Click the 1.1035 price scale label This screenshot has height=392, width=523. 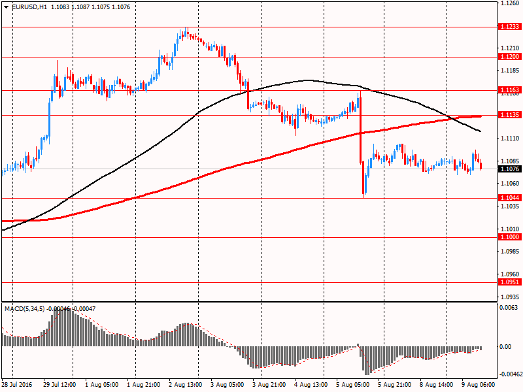coord(510,206)
